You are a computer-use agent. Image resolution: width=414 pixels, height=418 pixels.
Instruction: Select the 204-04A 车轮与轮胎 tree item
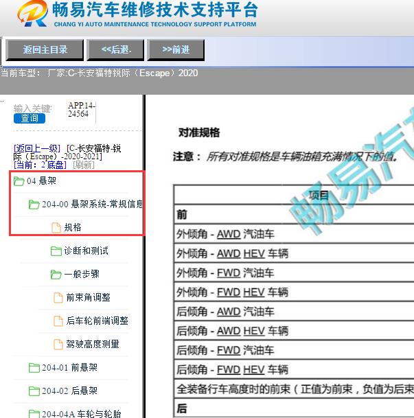point(81,414)
